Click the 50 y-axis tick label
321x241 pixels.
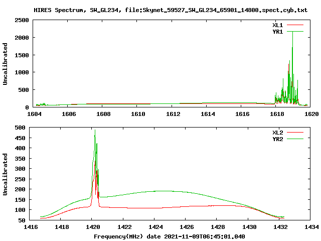pyautogui.click(x=22, y=220)
